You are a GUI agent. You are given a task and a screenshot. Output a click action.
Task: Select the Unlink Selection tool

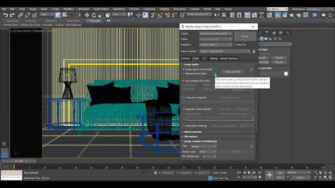[27, 15]
